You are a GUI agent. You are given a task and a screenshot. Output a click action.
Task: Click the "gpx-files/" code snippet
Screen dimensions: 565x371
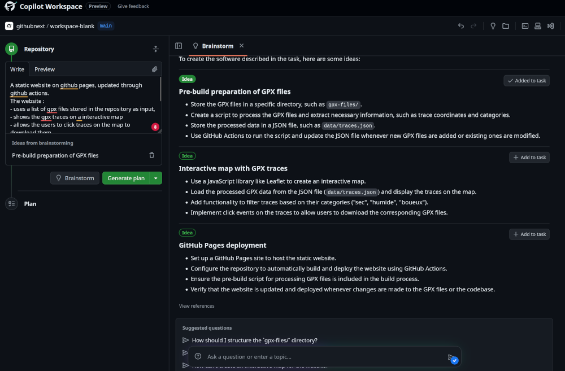pos(344,104)
